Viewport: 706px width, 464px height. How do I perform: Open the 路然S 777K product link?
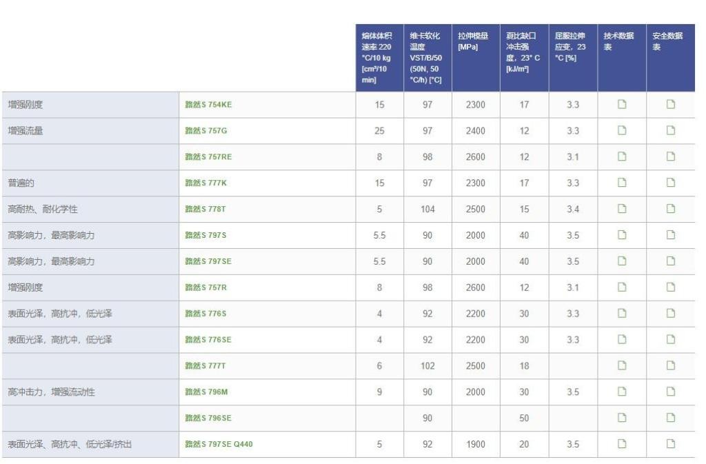(x=205, y=183)
